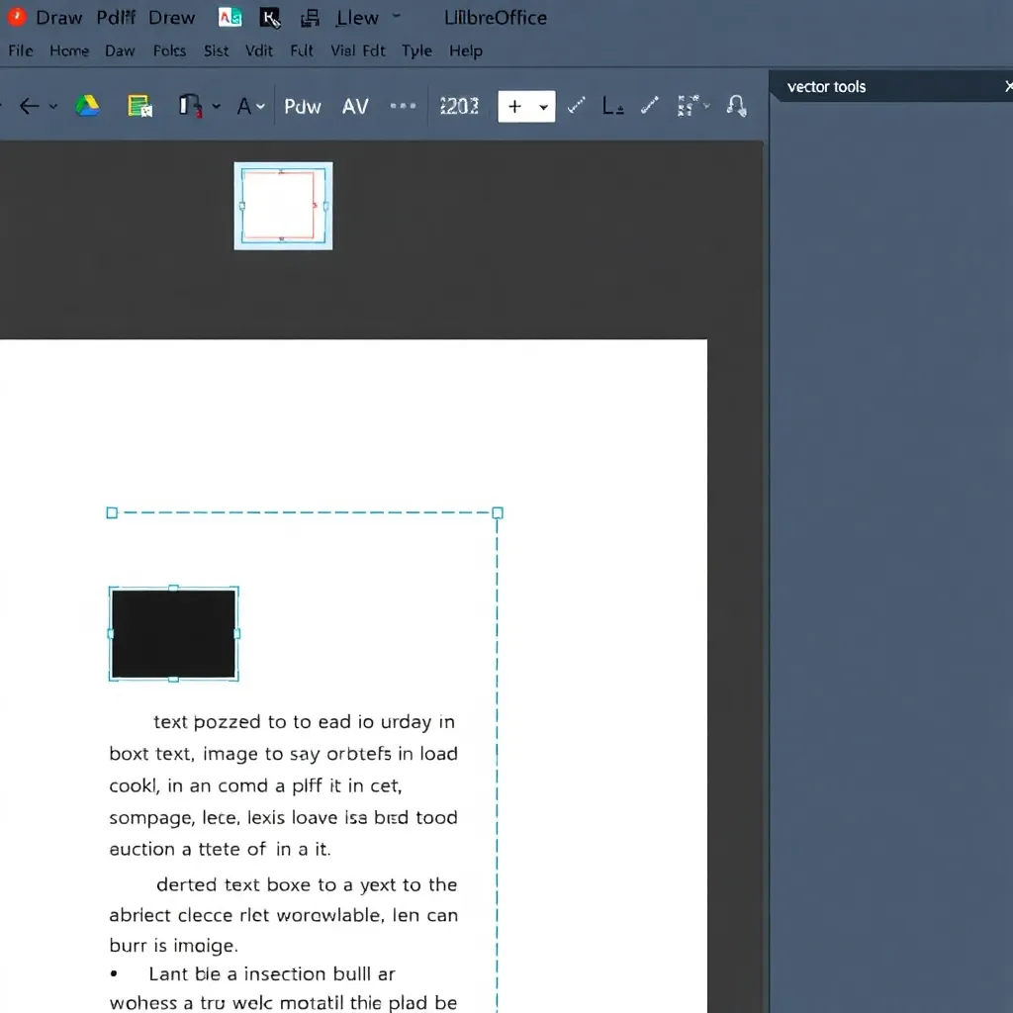Open the Help menu

coord(465,50)
